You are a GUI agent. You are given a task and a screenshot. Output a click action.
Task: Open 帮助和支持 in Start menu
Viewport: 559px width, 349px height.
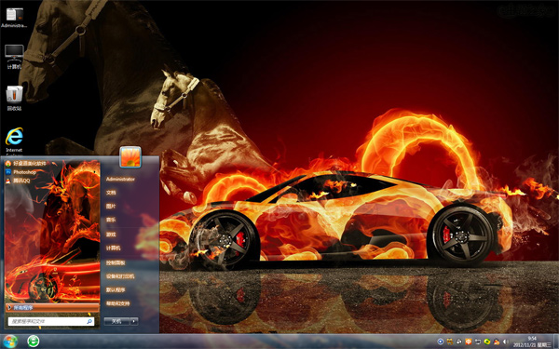[117, 303]
